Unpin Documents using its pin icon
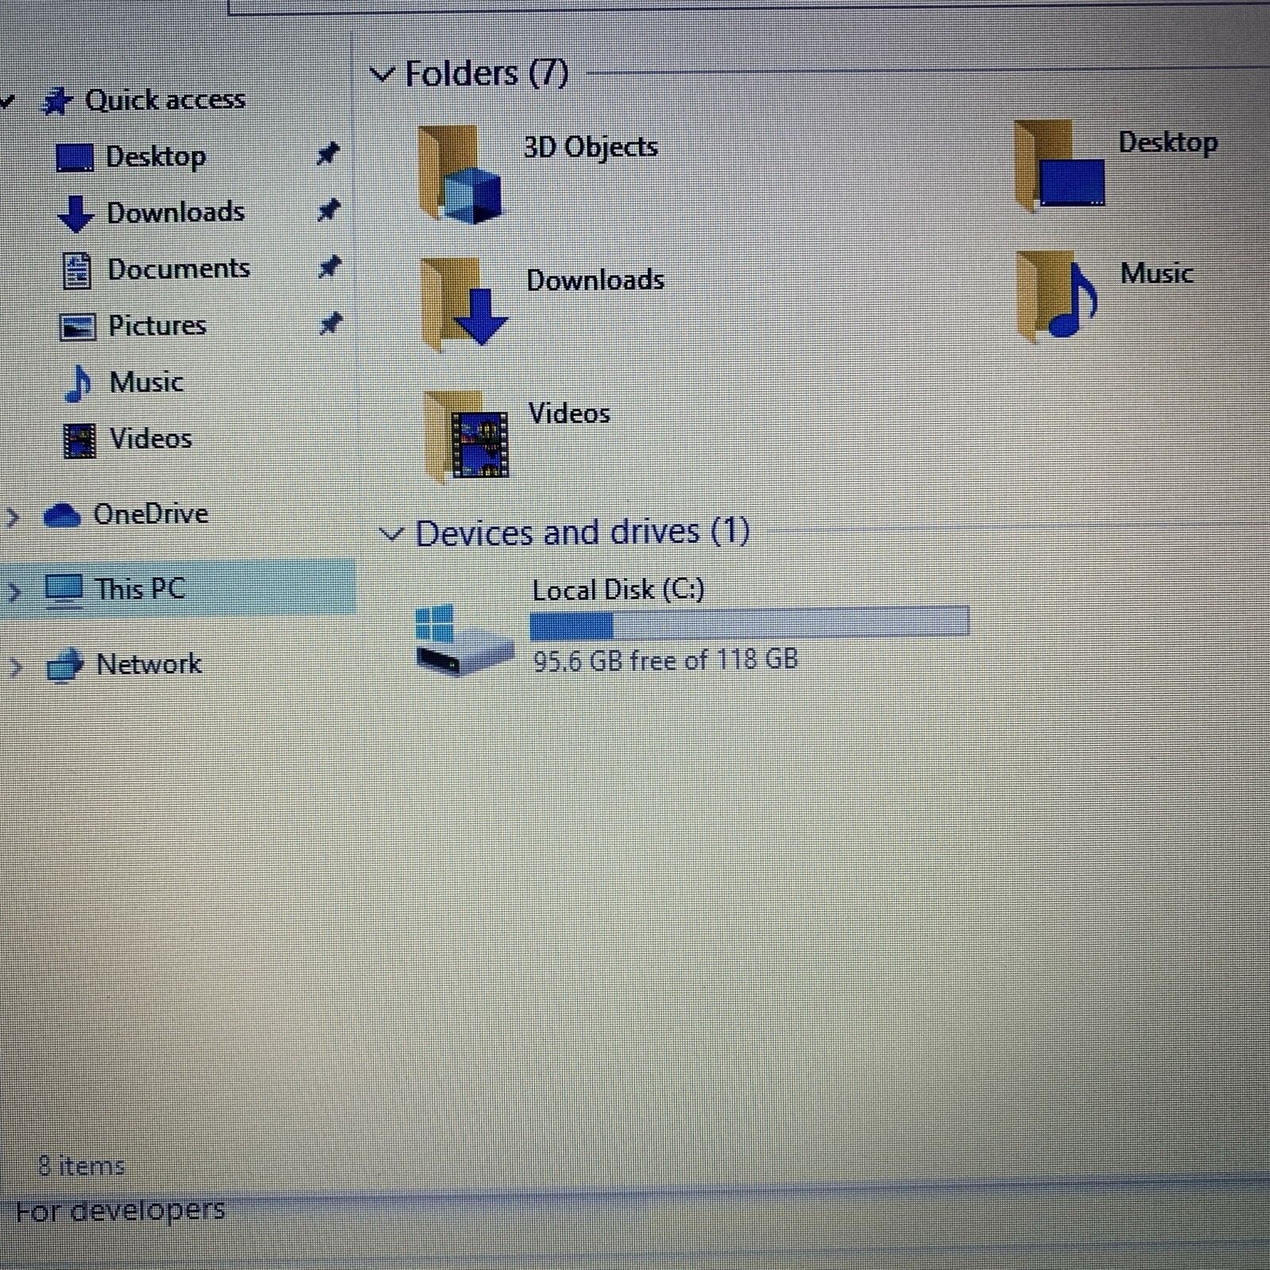 [x=329, y=267]
